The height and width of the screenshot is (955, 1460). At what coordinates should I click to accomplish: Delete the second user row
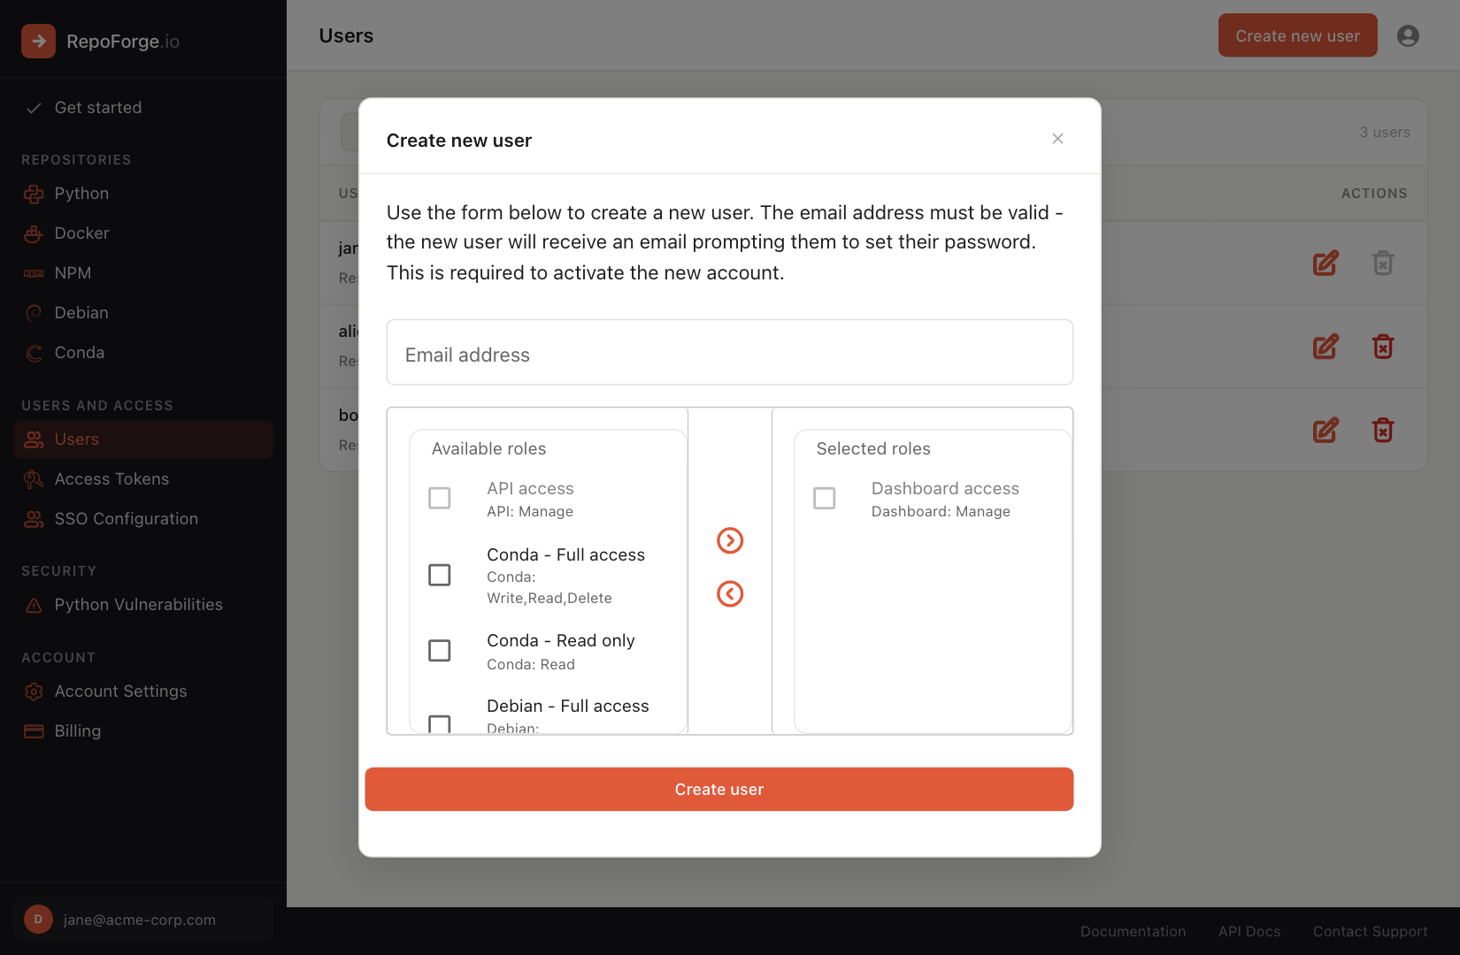click(x=1383, y=347)
